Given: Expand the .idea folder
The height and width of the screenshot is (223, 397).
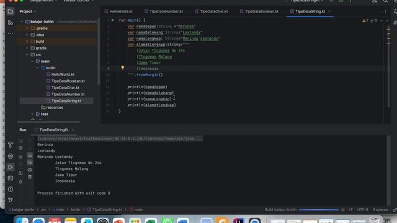Looking at the screenshot, I should coord(27,35).
